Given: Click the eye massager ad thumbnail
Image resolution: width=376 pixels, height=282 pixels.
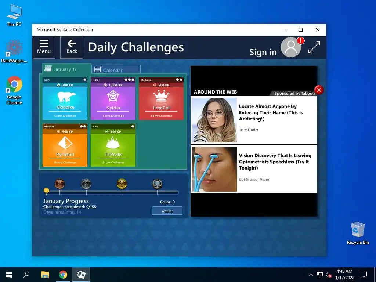Looking at the screenshot, I should click(x=214, y=169).
